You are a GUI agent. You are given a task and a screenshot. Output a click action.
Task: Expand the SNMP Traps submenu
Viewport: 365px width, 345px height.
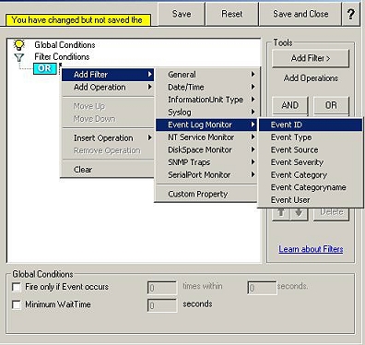(x=206, y=162)
